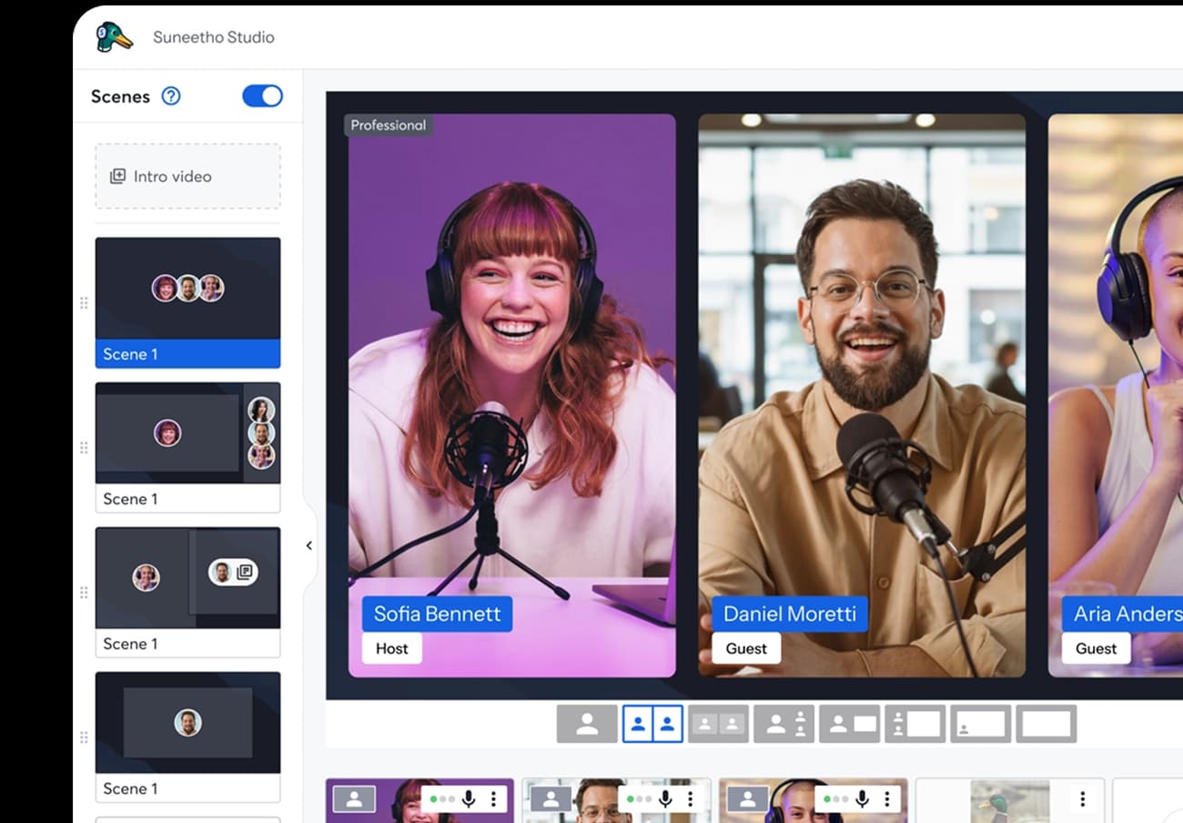Grab the drag handle beside the first scene
The width and height of the screenshot is (1183, 823).
[x=84, y=303]
